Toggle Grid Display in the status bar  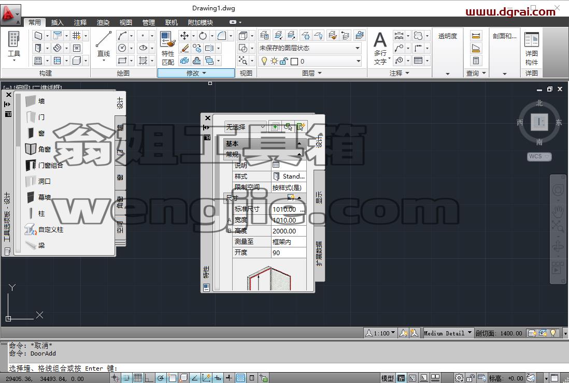(138, 378)
